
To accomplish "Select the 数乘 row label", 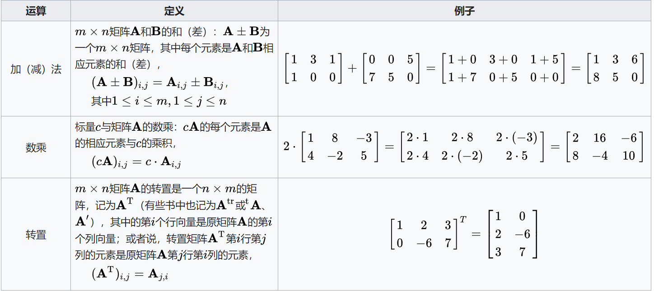I will (x=36, y=148).
